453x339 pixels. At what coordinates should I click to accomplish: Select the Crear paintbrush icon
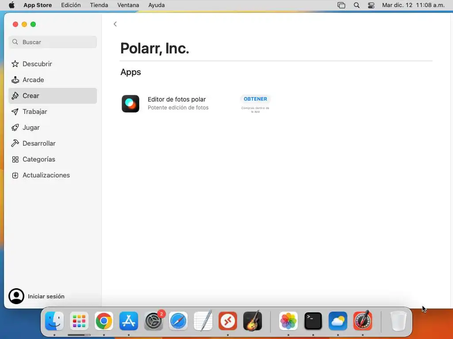point(15,95)
